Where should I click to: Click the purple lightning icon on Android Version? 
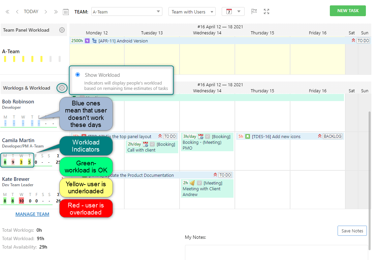[87, 40]
